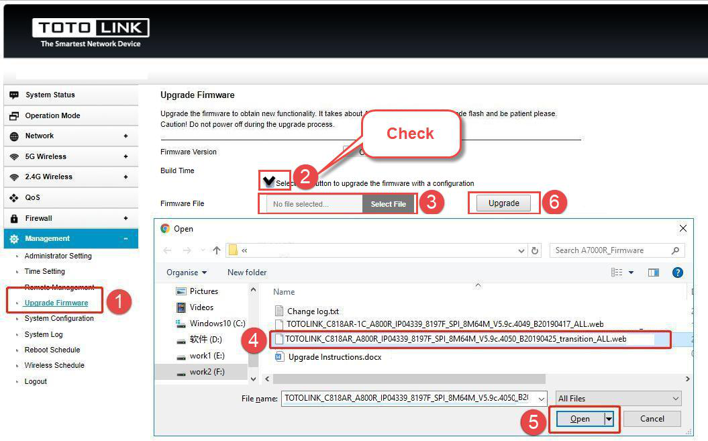Close the Open file dialog
Screen dimensions: 708x441
click(683, 229)
